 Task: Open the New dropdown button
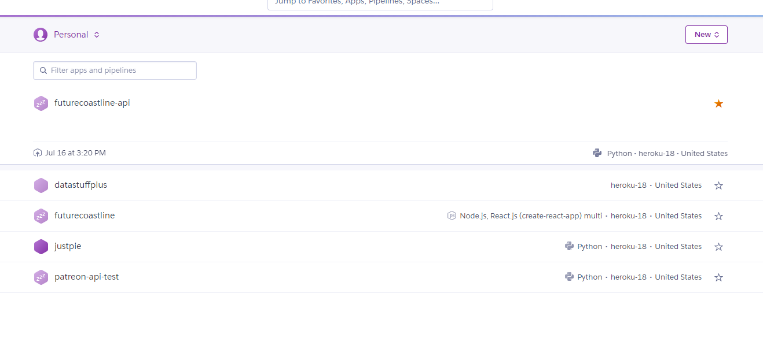tap(706, 35)
